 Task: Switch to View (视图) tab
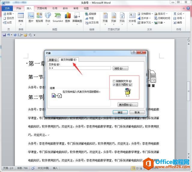[x=86, y=8]
